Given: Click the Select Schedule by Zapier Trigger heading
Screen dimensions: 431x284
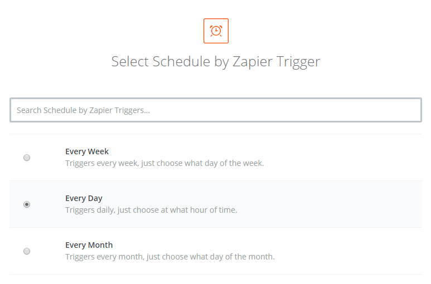Looking at the screenshot, I should (216, 61).
